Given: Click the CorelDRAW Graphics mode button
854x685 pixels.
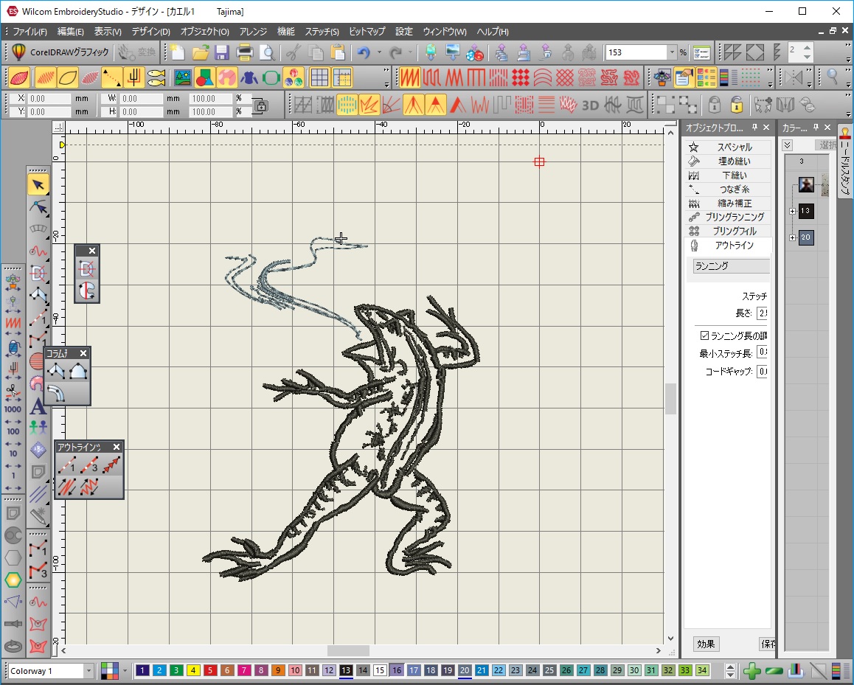Looking at the screenshot, I should click(x=60, y=52).
